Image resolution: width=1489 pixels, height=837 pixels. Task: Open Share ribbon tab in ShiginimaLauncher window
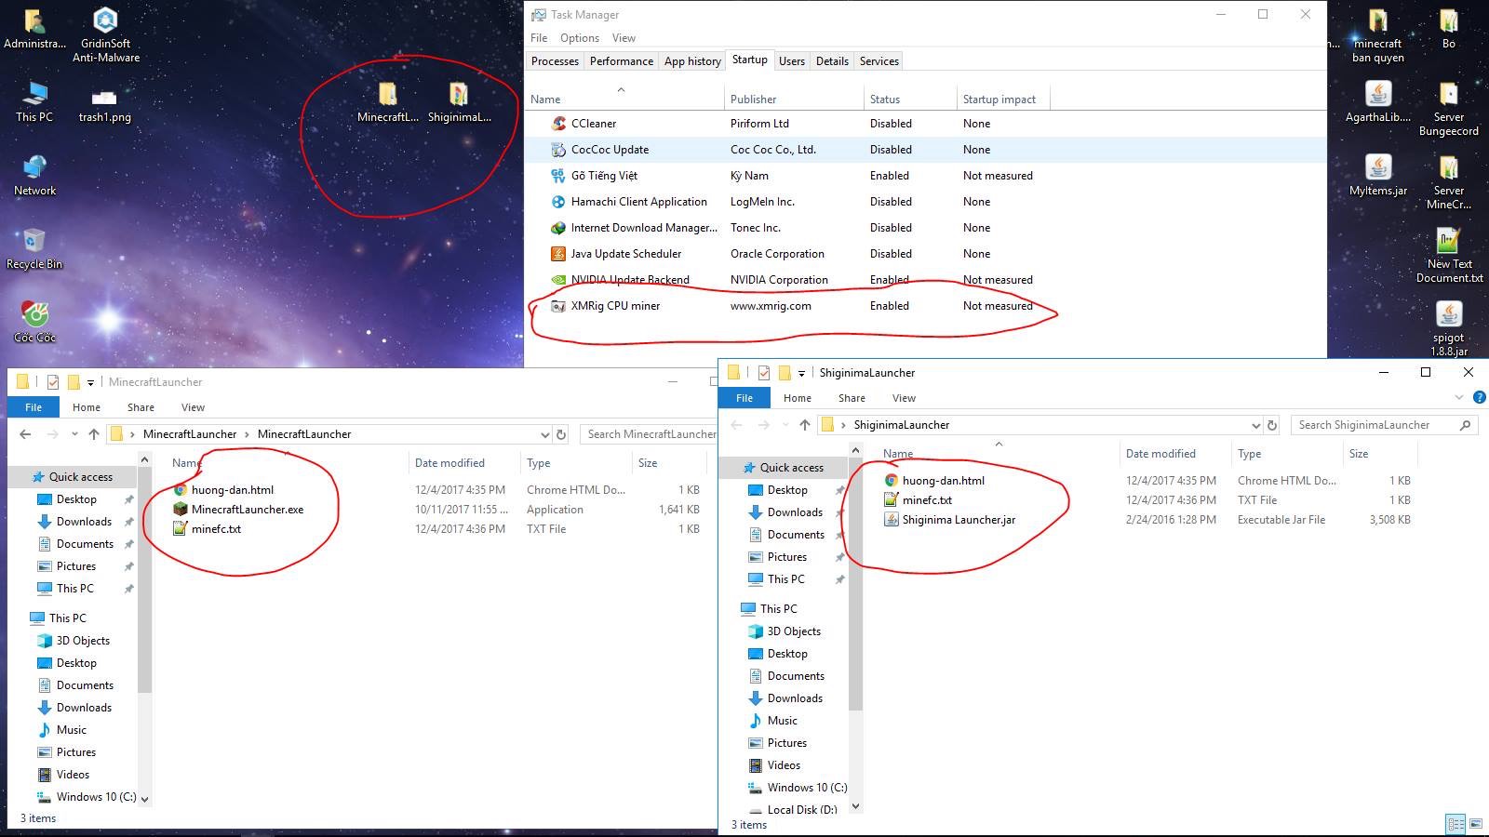(852, 398)
